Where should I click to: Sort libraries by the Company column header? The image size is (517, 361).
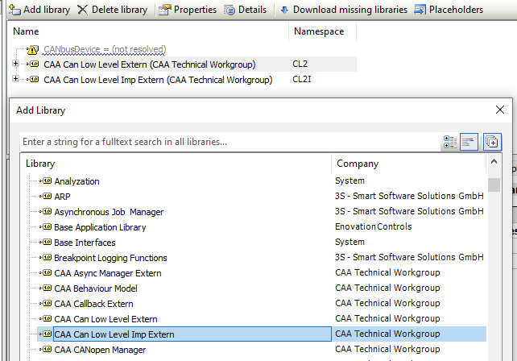(357, 164)
